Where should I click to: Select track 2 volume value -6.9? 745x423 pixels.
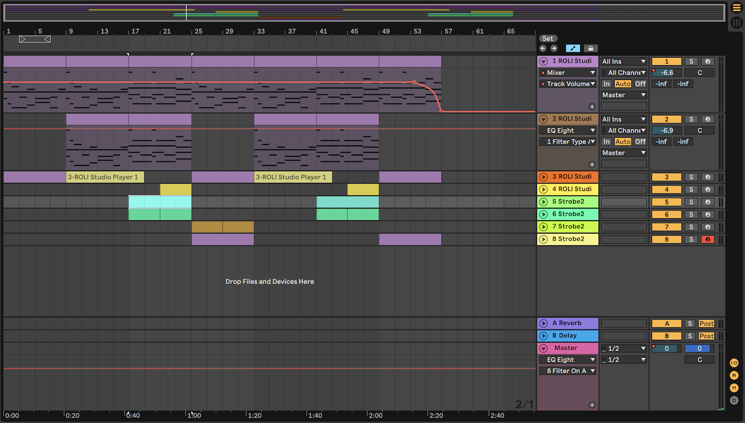coord(667,130)
